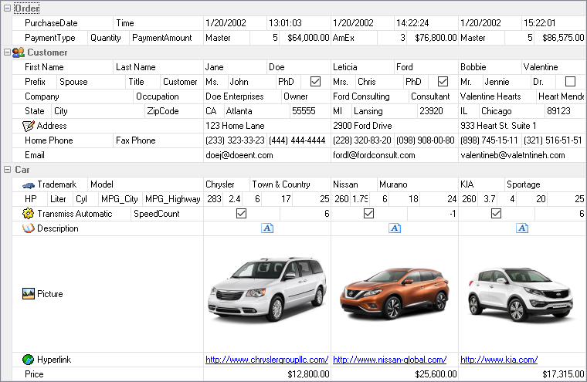The height and width of the screenshot is (382, 587).
Task: Open Chrysler description text editor icon
Action: [267, 228]
